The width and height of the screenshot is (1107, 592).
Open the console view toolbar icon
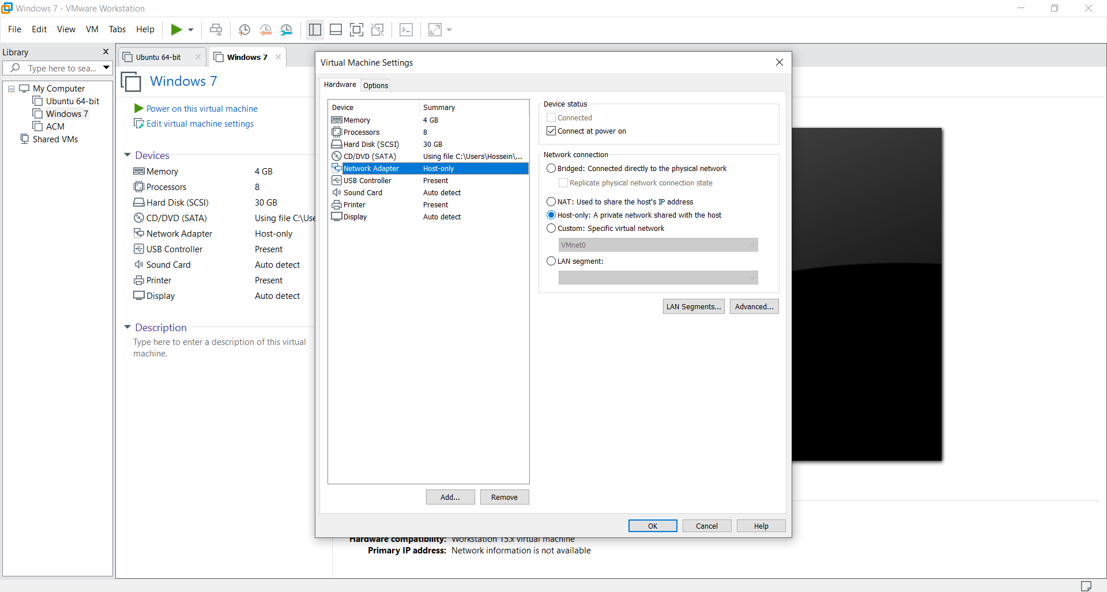point(406,29)
